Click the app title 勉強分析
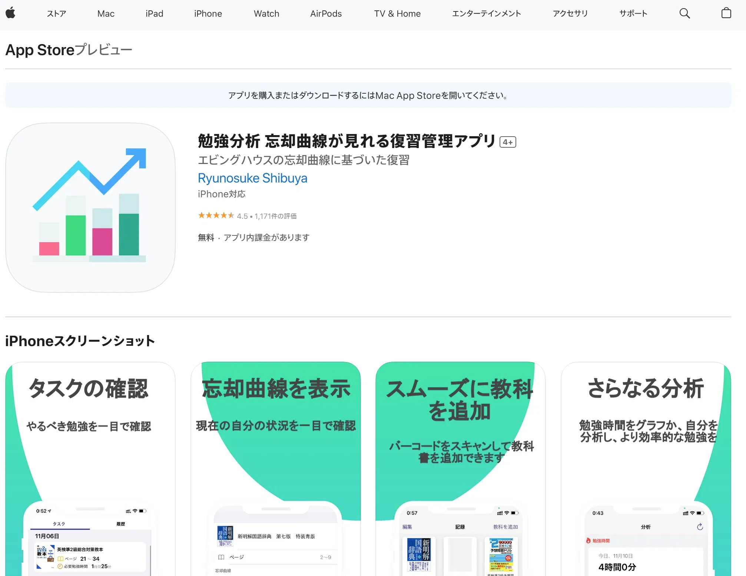Viewport: 746px width, 576px height. coord(346,141)
